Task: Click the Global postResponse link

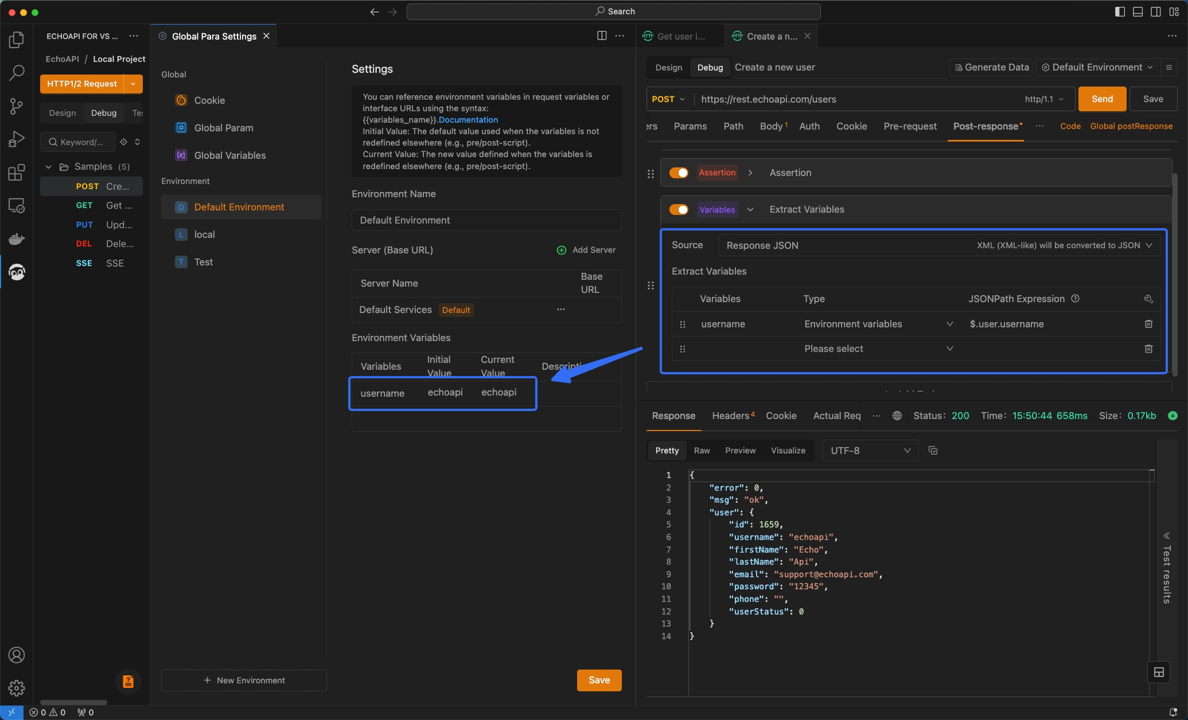Action: click(1131, 126)
